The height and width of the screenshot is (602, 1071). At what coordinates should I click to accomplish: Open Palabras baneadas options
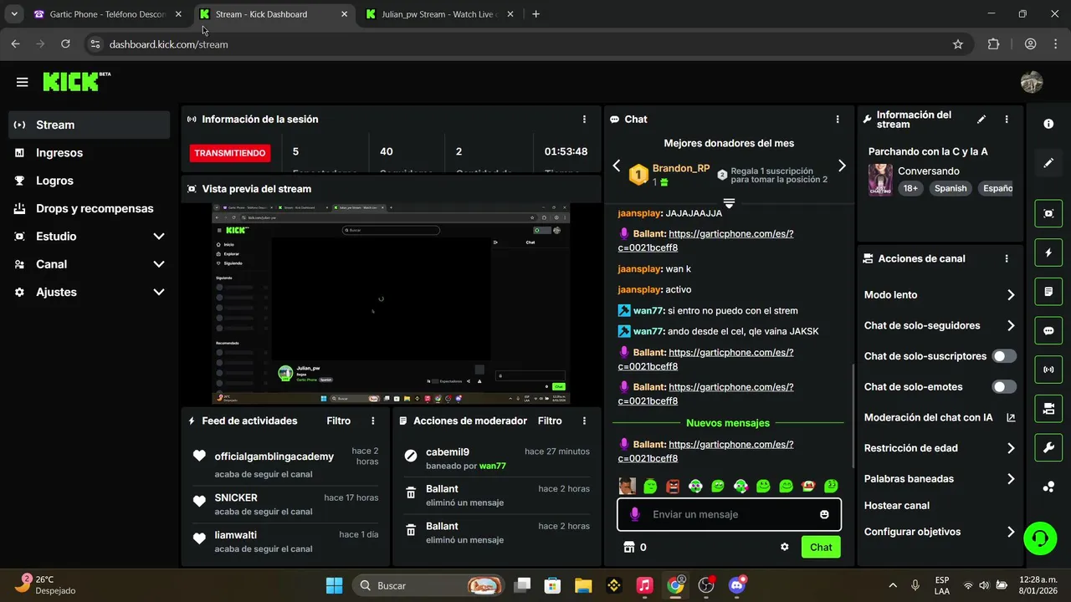click(x=940, y=479)
